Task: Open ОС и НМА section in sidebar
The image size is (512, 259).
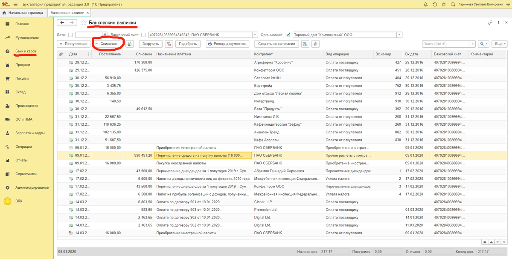Action: click(27, 119)
